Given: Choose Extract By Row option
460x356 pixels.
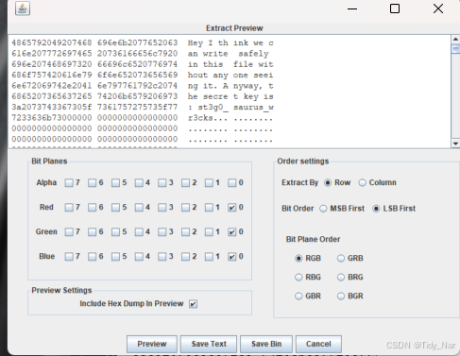Looking at the screenshot, I should pos(328,183).
